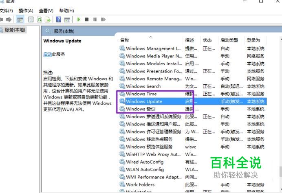Click 自动(延迟... startup type of Windows Search

(231, 86)
